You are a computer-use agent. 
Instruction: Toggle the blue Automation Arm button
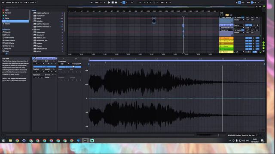[124, 3]
